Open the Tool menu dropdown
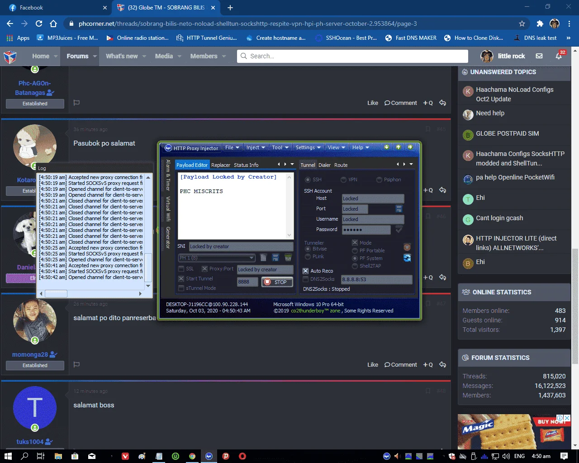The height and width of the screenshot is (463, 579). click(280, 147)
